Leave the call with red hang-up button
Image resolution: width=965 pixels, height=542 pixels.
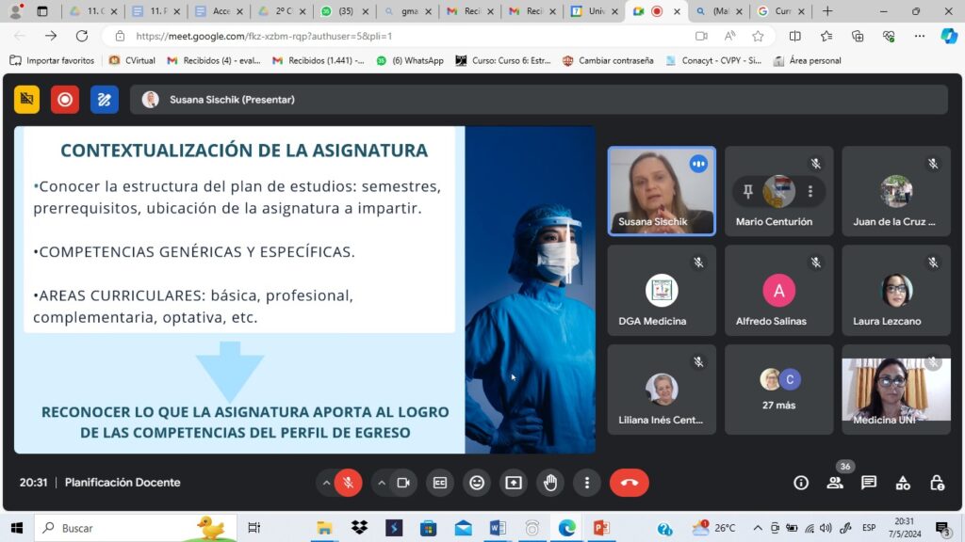(630, 483)
